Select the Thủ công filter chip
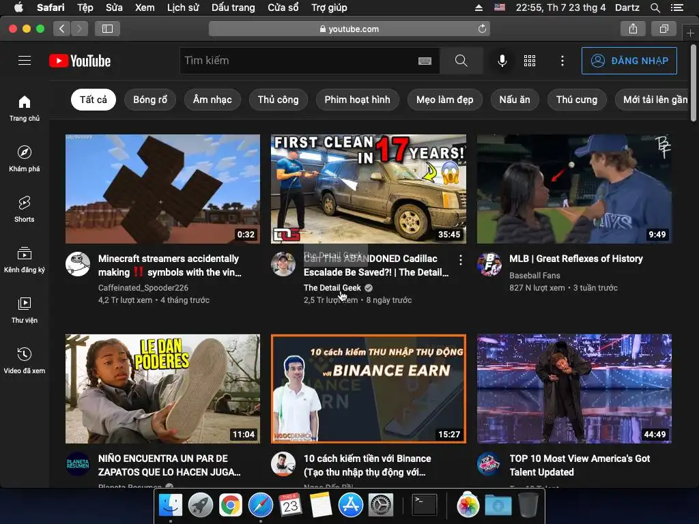Viewport: 699px width, 524px height. pos(279,100)
